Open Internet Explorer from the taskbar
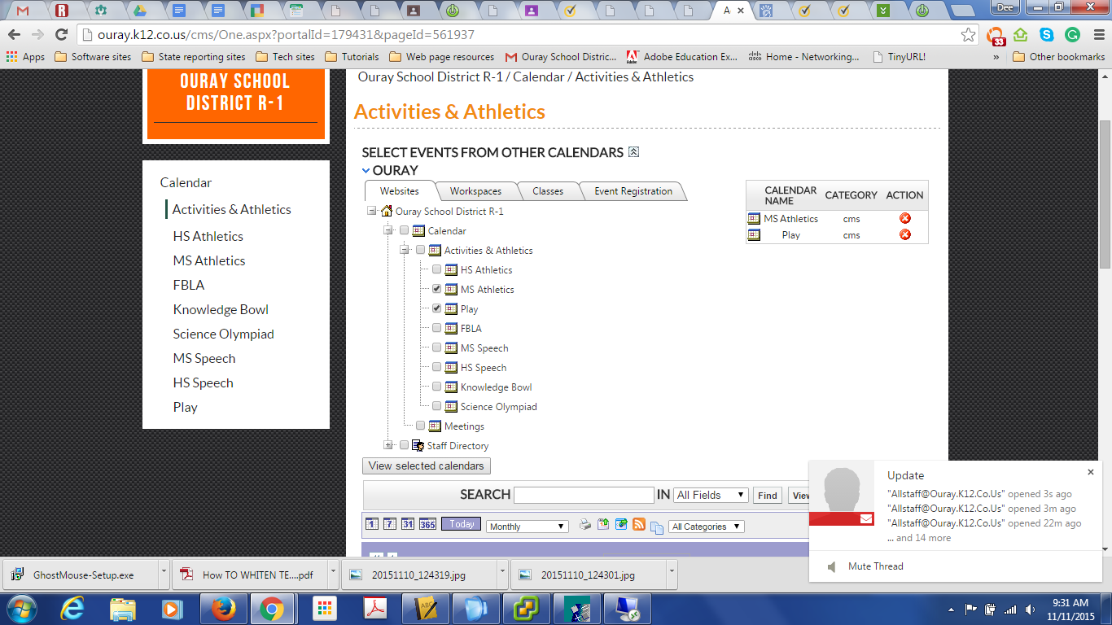The height and width of the screenshot is (625, 1112). (73, 609)
